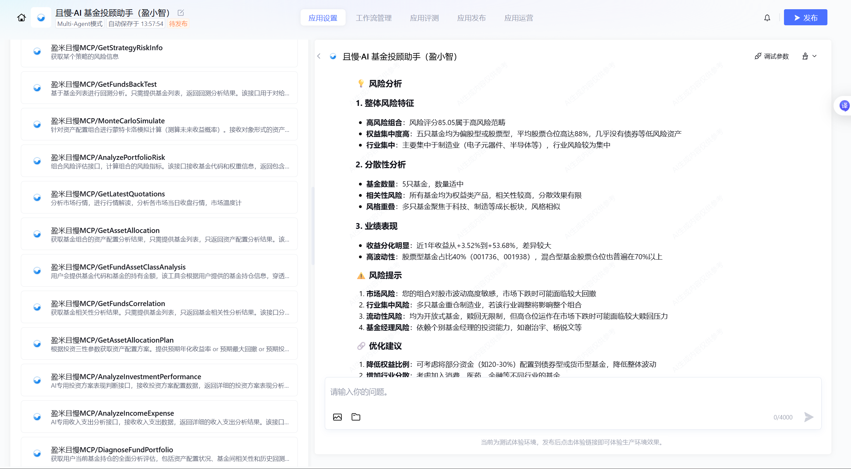Click the folder attachment icon
851x469 pixels.
356,417
